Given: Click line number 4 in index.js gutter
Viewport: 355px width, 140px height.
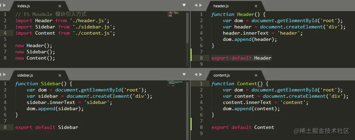Looking at the screenshot, I should click(x=5, y=33).
